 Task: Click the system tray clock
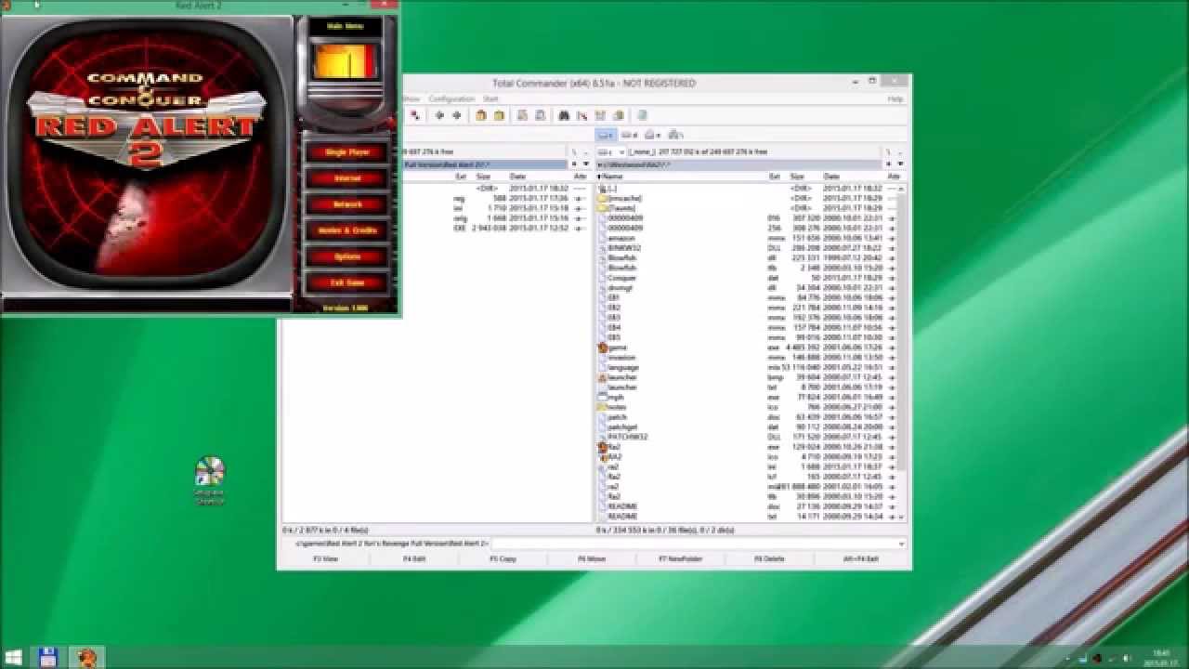(x=1162, y=657)
